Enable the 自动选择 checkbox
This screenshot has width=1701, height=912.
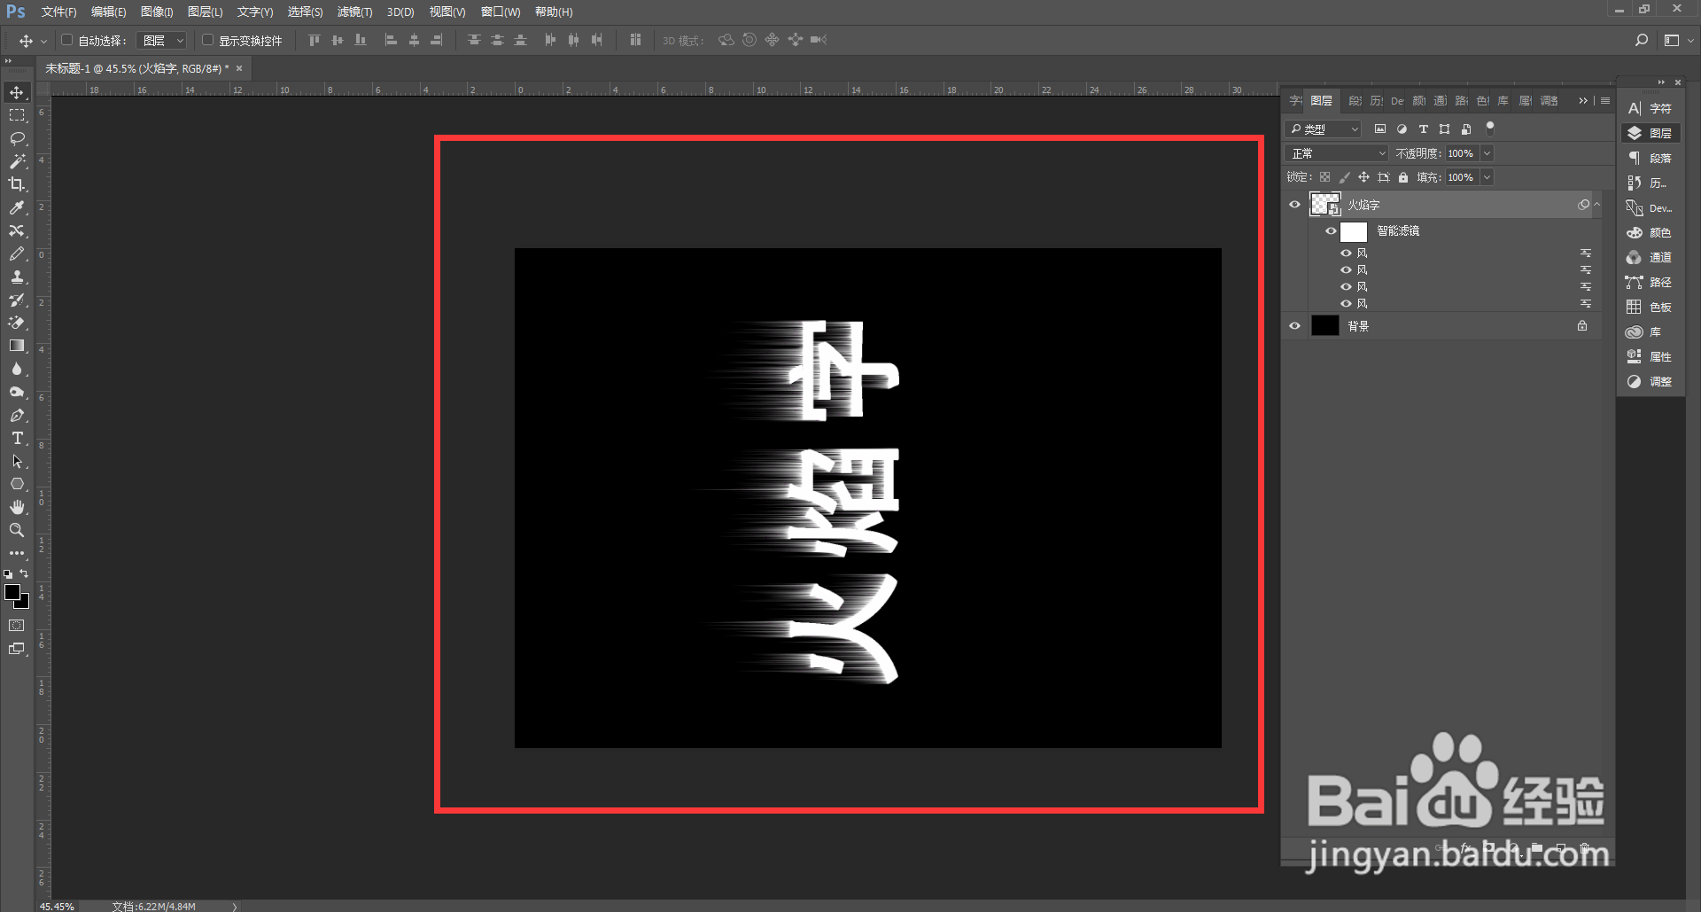pyautogui.click(x=66, y=40)
